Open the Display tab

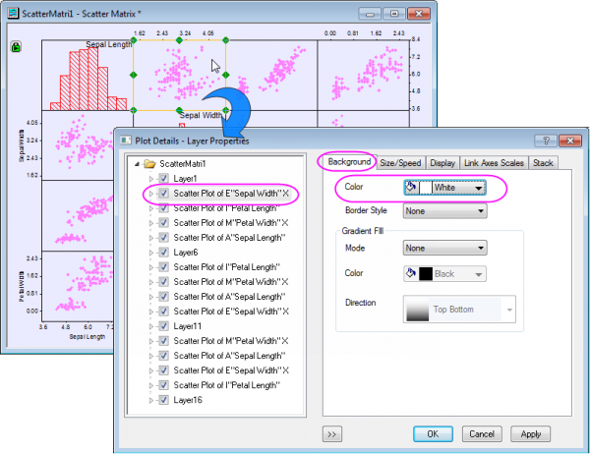442,163
